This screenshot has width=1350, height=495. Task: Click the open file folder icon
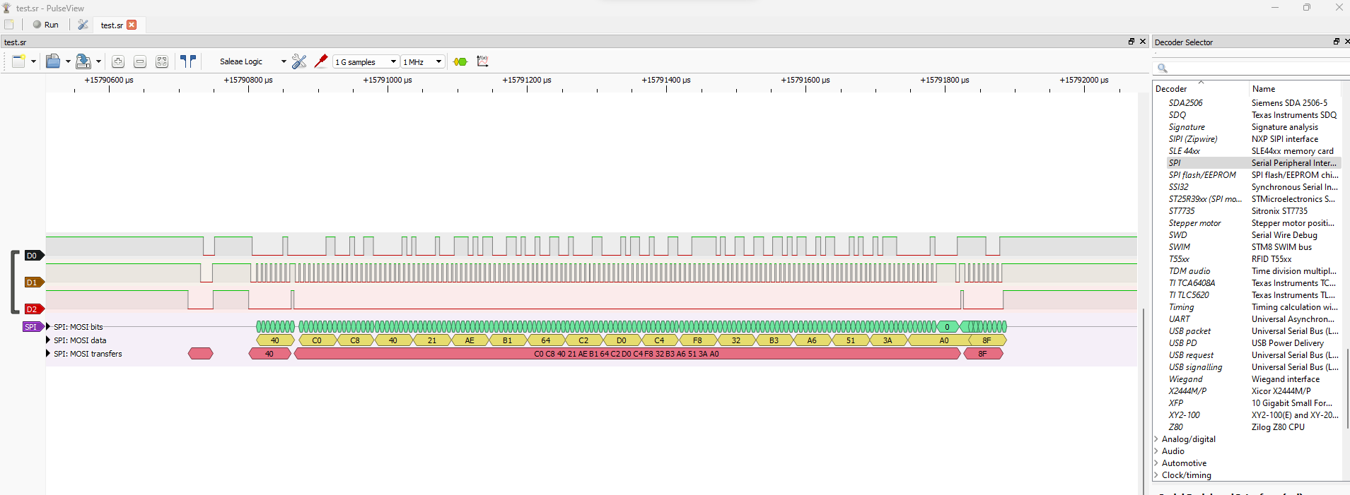coord(53,61)
